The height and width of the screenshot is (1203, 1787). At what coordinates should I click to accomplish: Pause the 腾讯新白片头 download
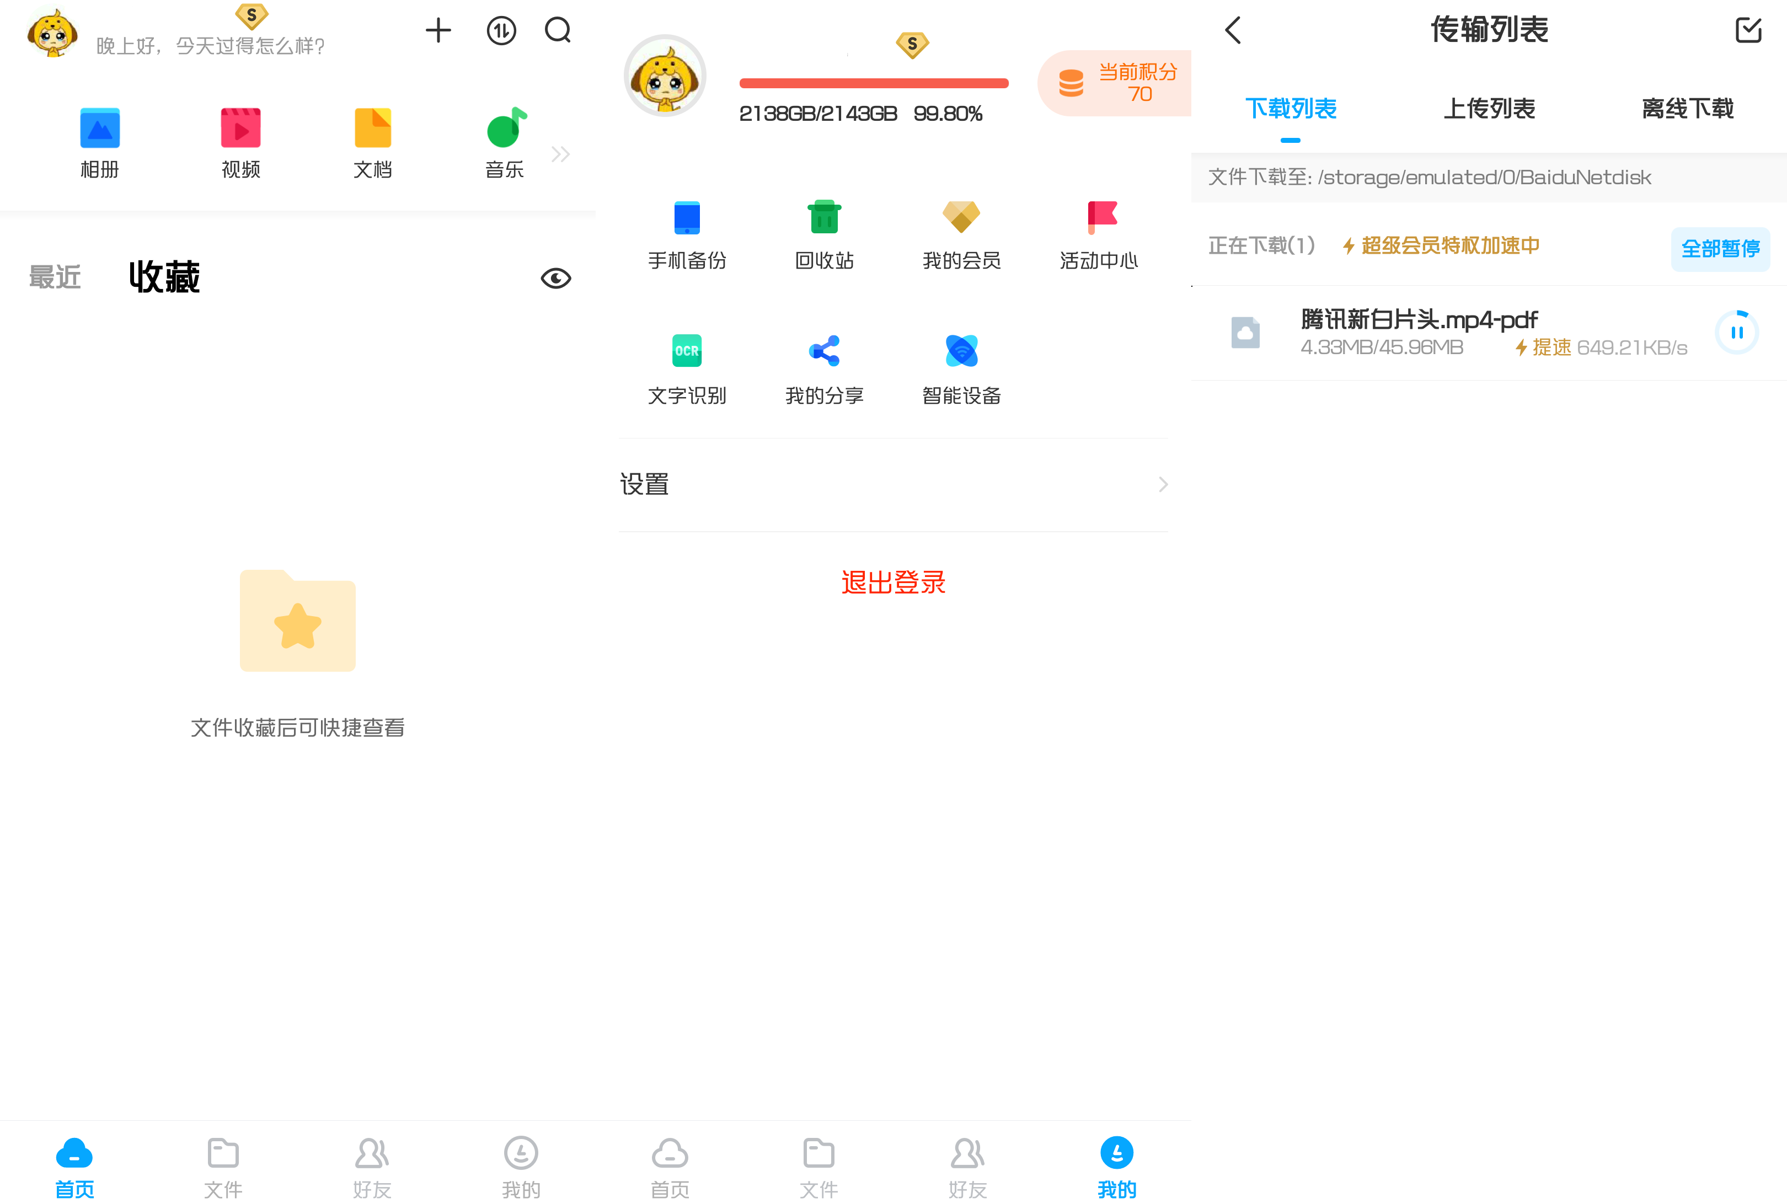point(1736,332)
